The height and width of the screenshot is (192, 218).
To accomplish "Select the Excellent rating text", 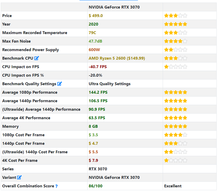I will [173, 186].
